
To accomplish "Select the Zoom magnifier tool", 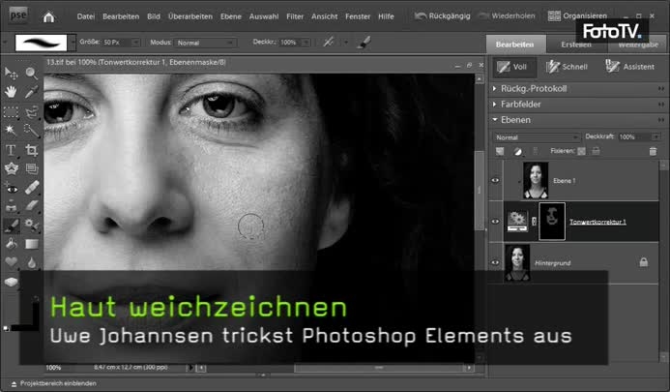I will (31, 74).
